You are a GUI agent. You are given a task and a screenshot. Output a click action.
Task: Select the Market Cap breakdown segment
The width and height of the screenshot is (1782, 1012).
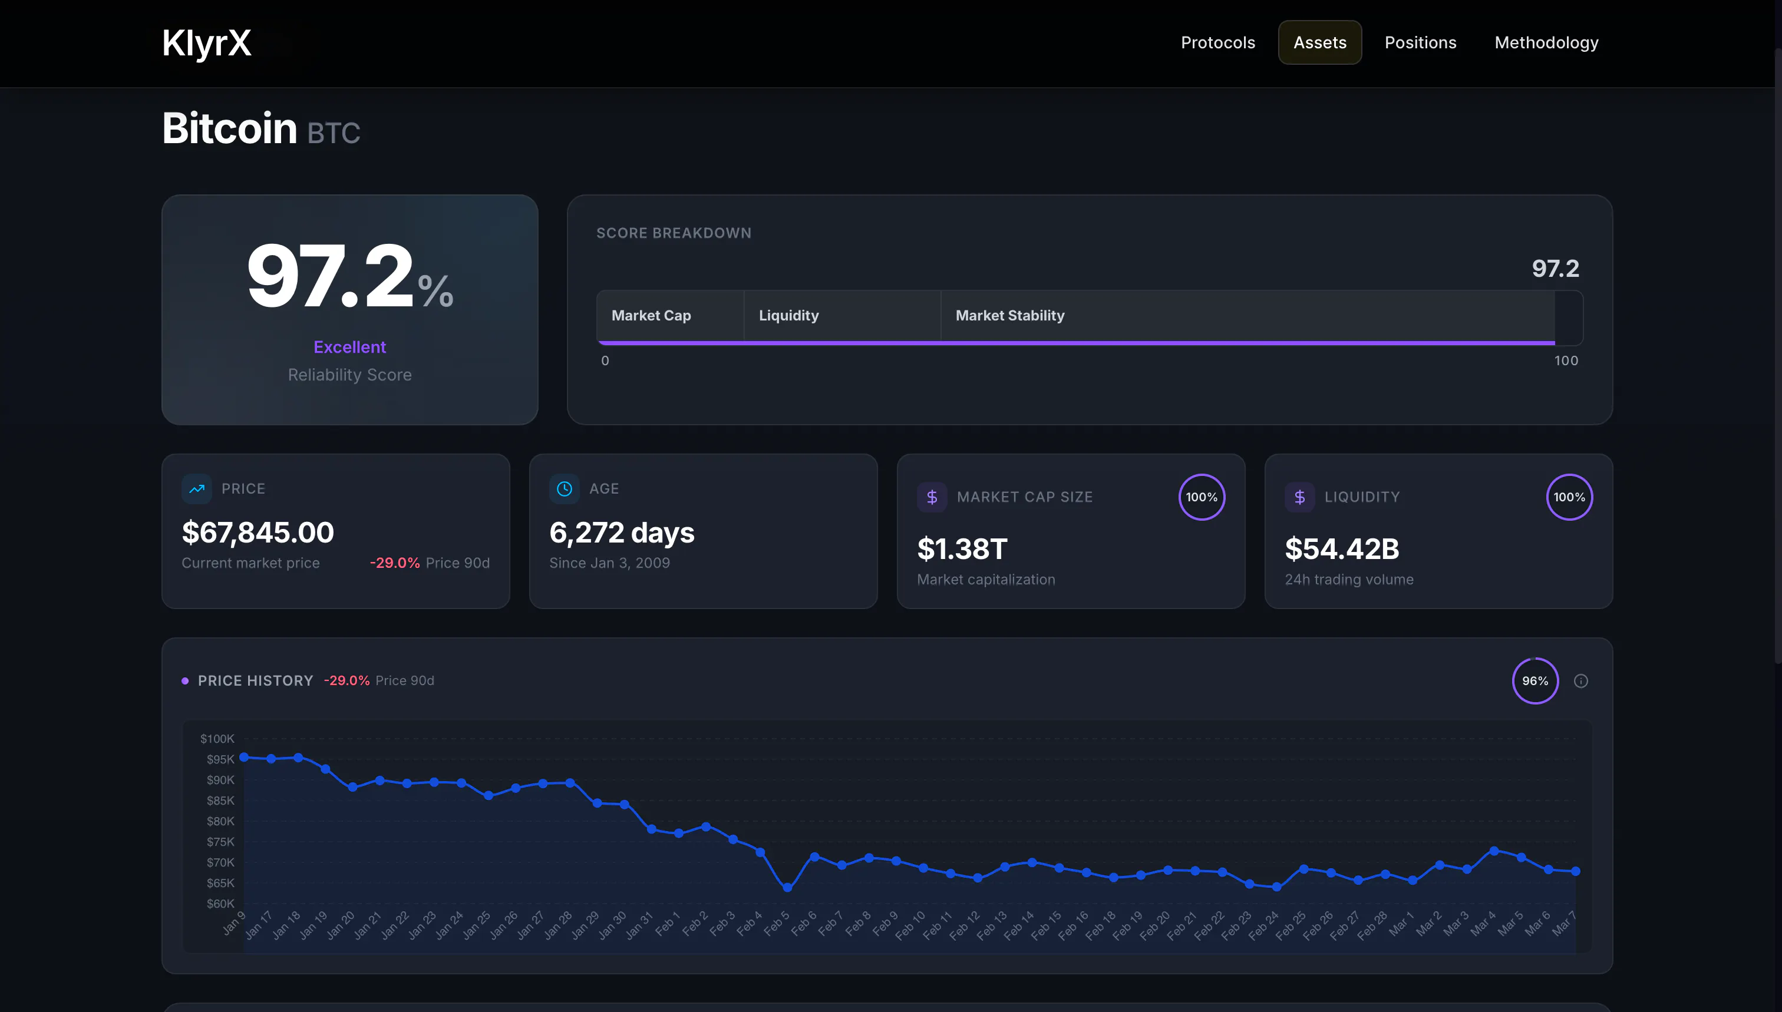(670, 316)
